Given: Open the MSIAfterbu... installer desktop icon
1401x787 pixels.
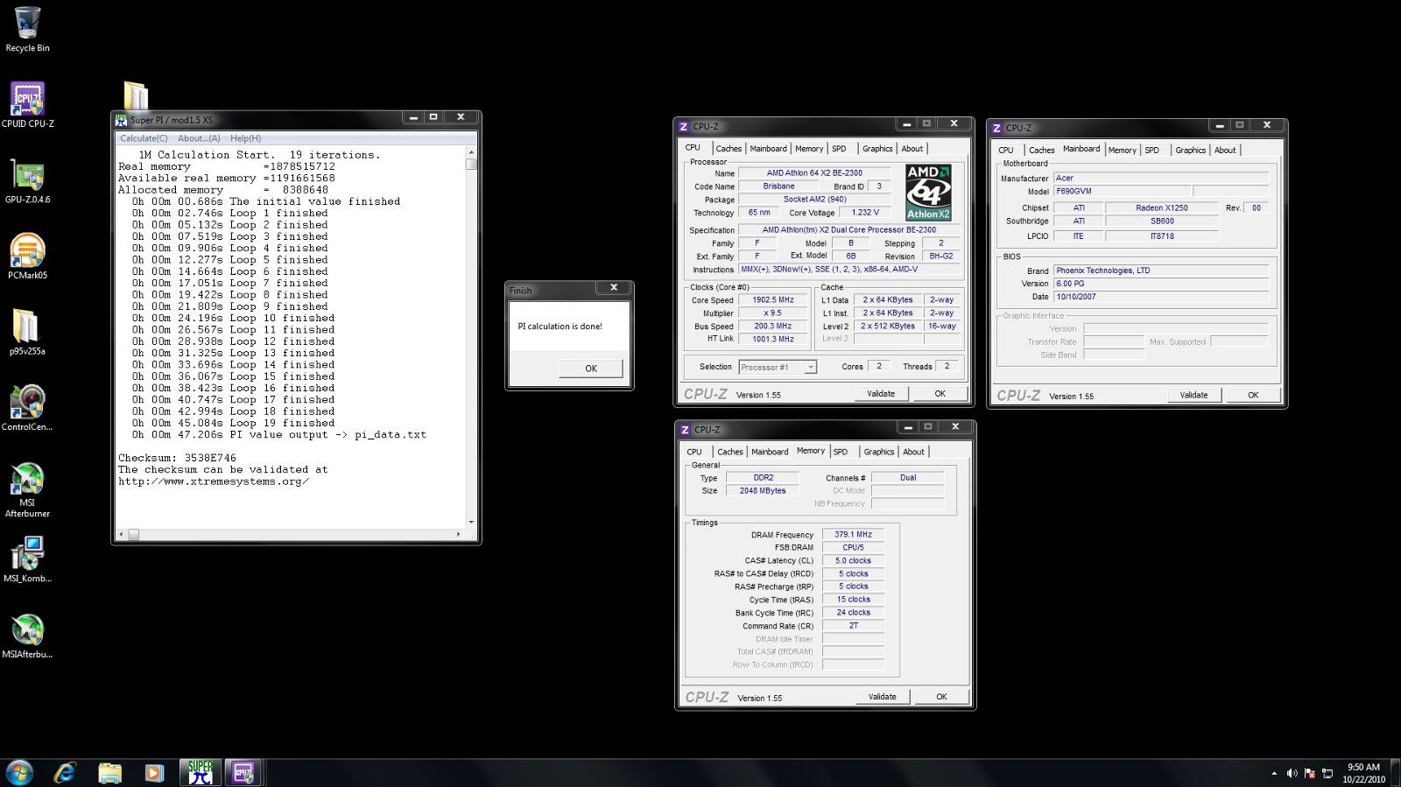Looking at the screenshot, I should point(27,636).
